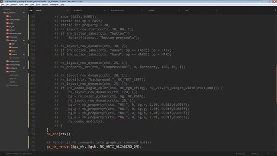Click the nk_color_picker comment line
277x156 pixels.
click(x=100, y=96)
